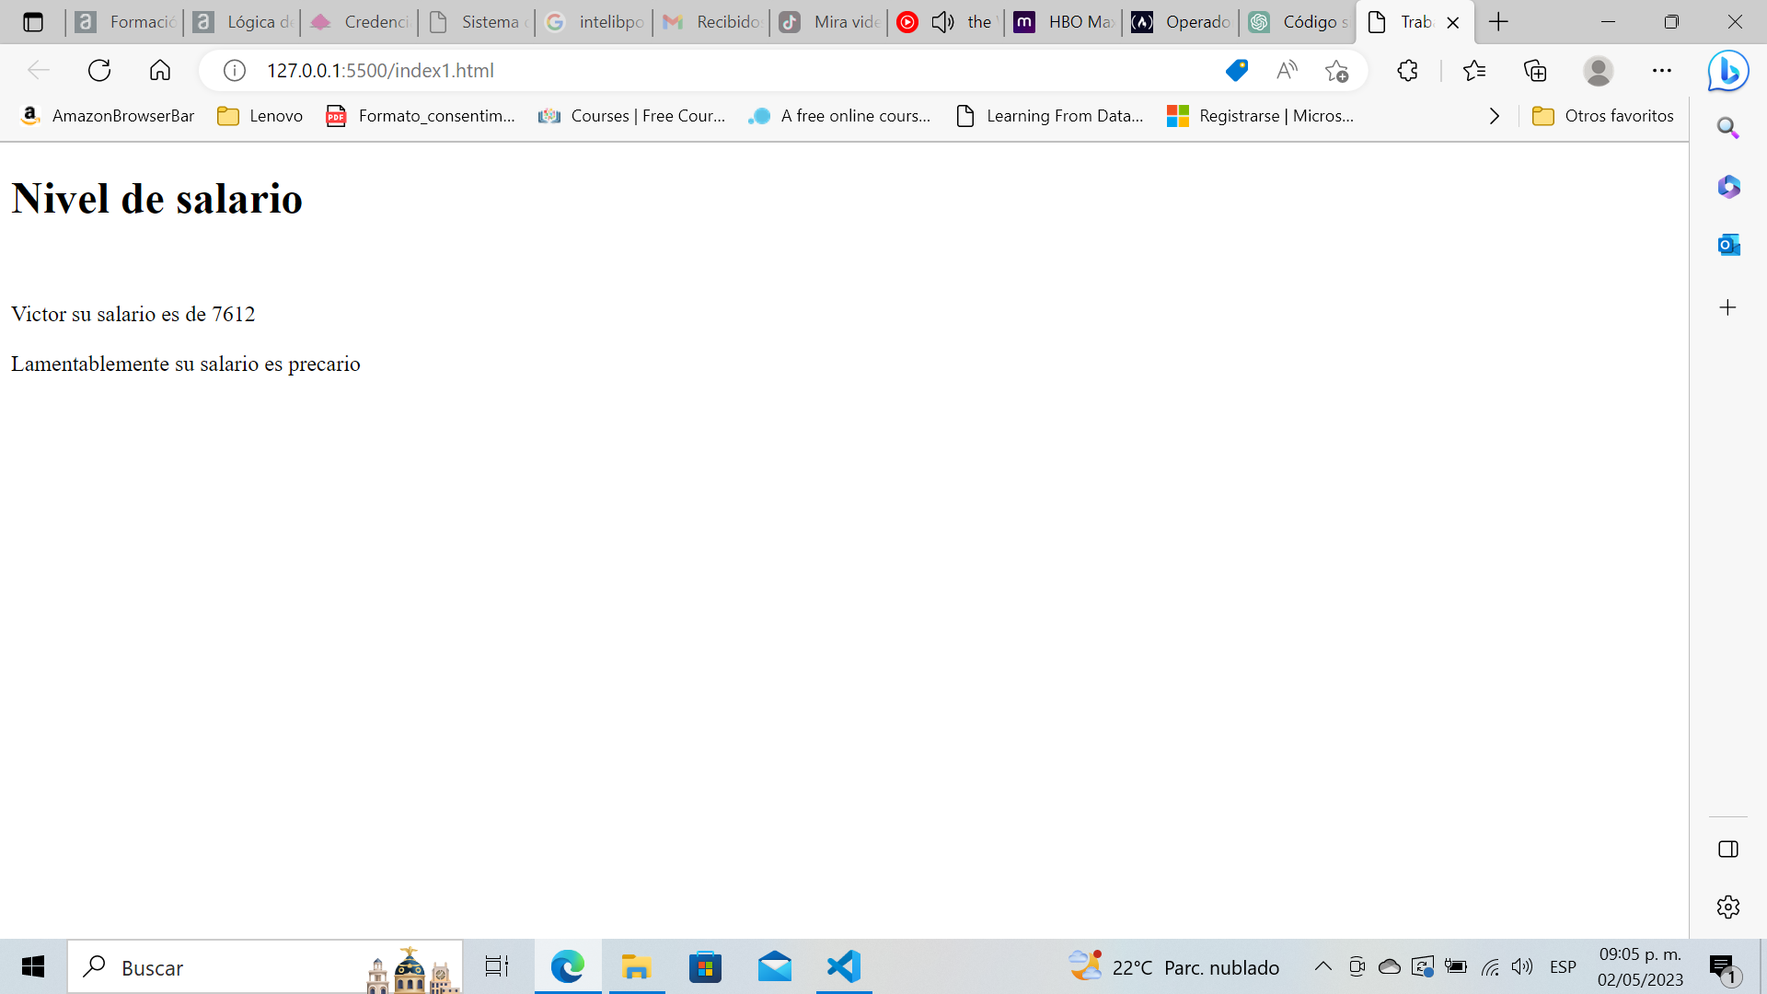Screen dimensions: 1767x994
Task: Open Mail app from taskbar
Action: 775,967
